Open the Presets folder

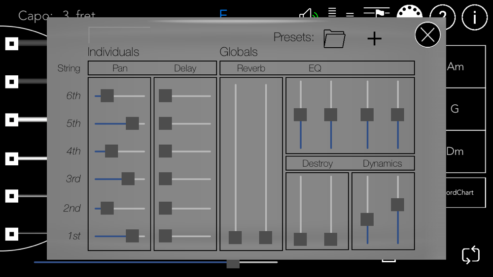[x=334, y=38]
